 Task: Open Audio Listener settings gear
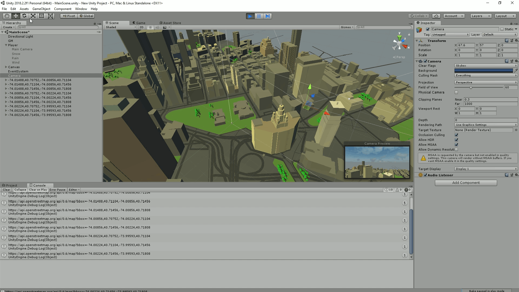[516, 175]
